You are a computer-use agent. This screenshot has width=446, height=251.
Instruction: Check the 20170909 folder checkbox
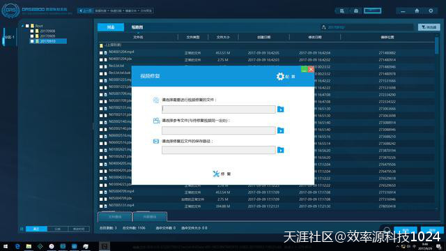click(x=32, y=36)
